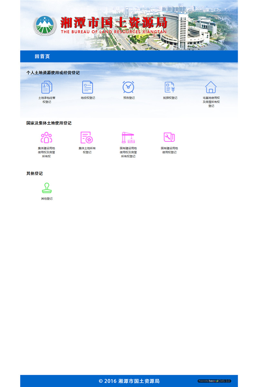Click the wrench icon for 国有建设用地使用权登记
Screen dimensions: 258x387
[x=169, y=137]
